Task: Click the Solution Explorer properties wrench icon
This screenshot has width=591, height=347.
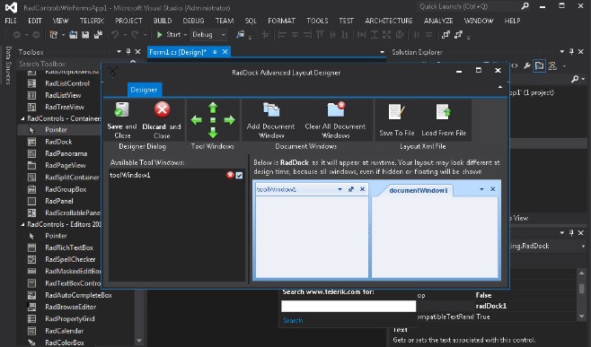Action: pos(527,65)
